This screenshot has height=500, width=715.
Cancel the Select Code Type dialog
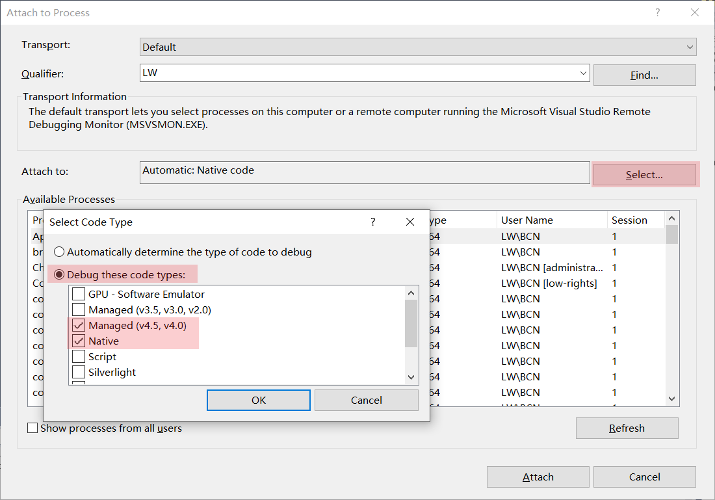point(366,400)
